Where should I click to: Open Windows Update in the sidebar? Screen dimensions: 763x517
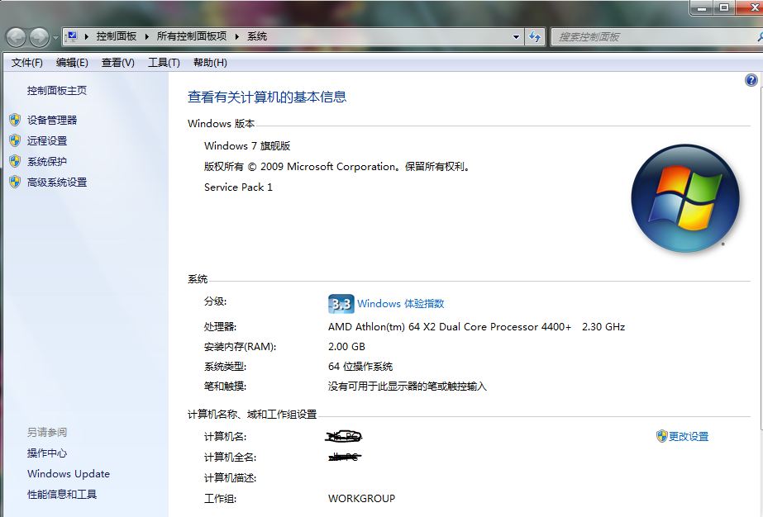pyautogui.click(x=69, y=474)
